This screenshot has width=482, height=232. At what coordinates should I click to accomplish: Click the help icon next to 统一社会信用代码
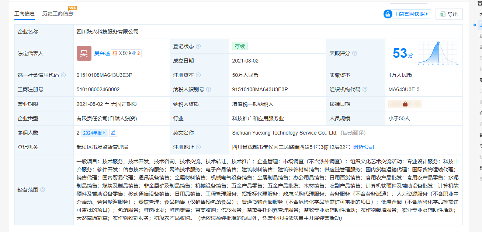[x=63, y=75]
